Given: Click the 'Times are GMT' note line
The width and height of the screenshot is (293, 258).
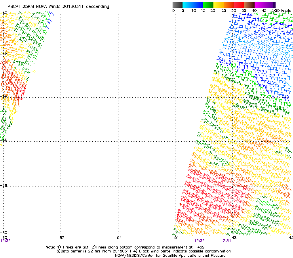Looking at the screenshot, I should tap(125, 247).
